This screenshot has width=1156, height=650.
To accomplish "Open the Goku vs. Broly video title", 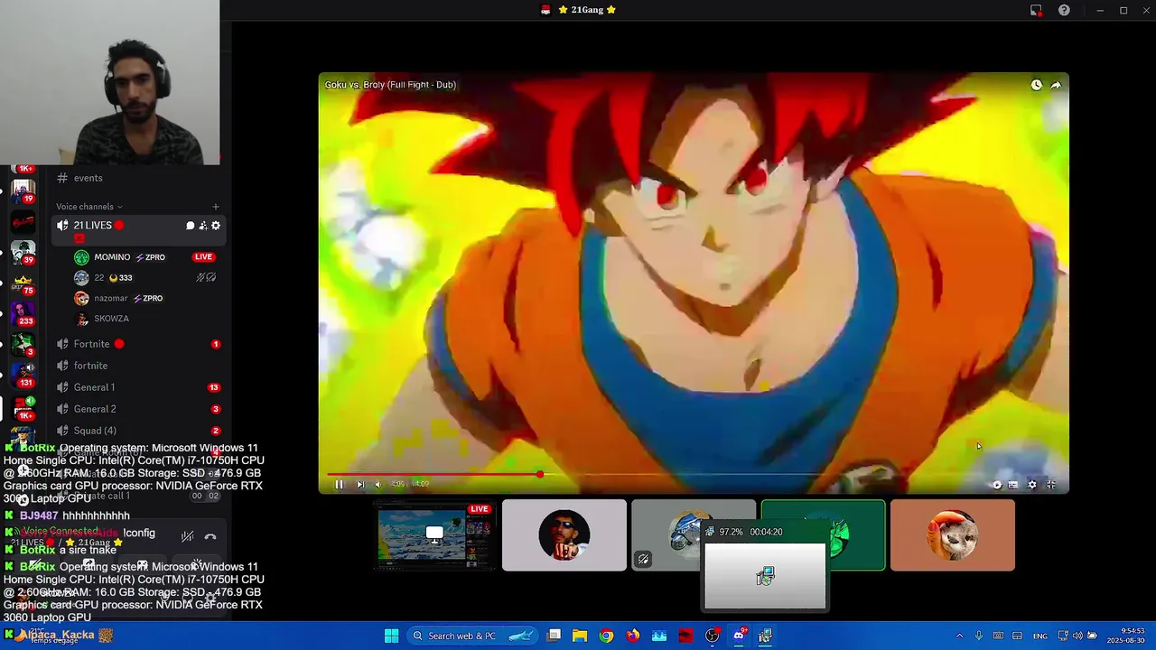I will (x=390, y=85).
